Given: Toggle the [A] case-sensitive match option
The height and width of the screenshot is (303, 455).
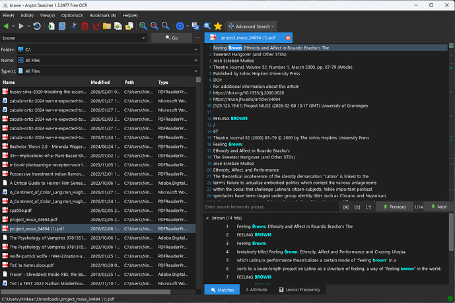Looking at the screenshot, I should [x=345, y=207].
